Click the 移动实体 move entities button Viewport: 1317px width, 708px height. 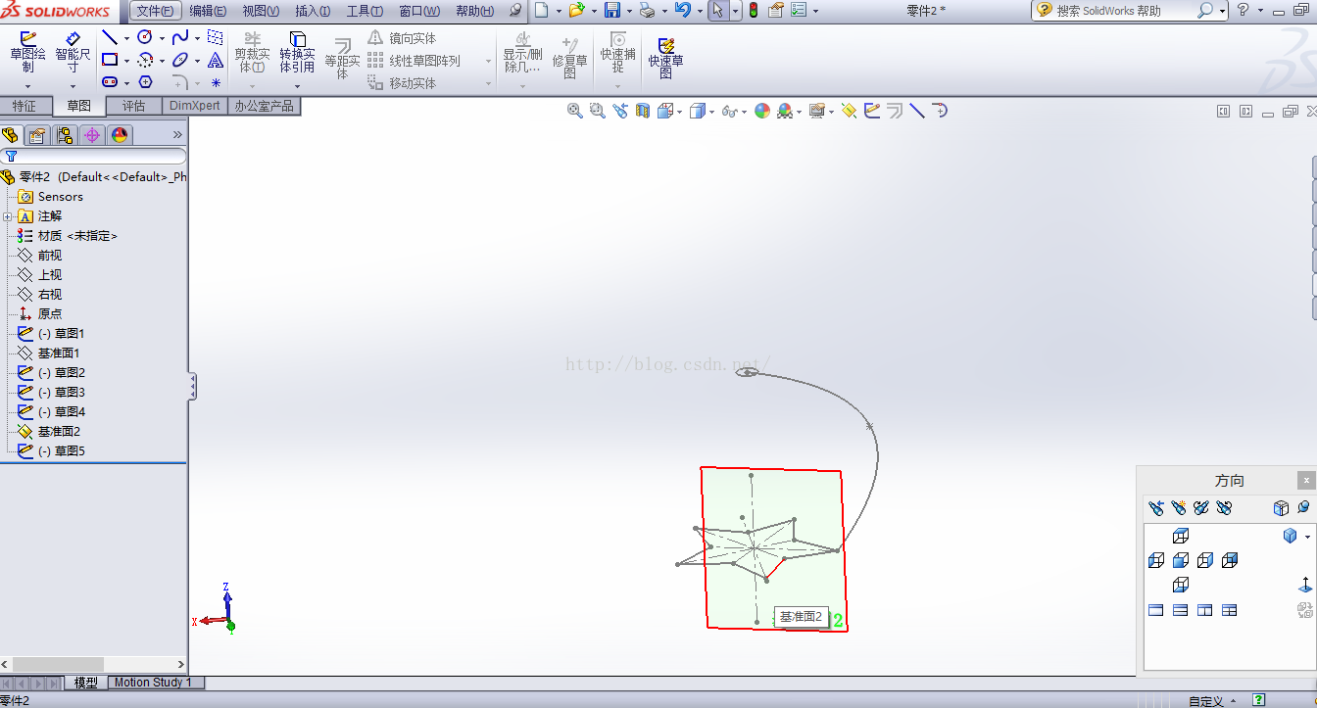[402, 83]
